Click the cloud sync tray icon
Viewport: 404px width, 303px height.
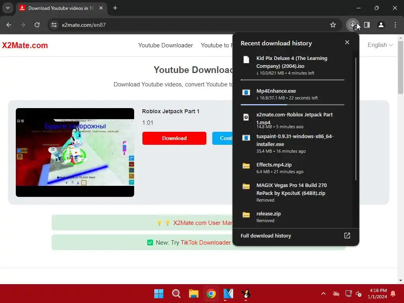336,294
